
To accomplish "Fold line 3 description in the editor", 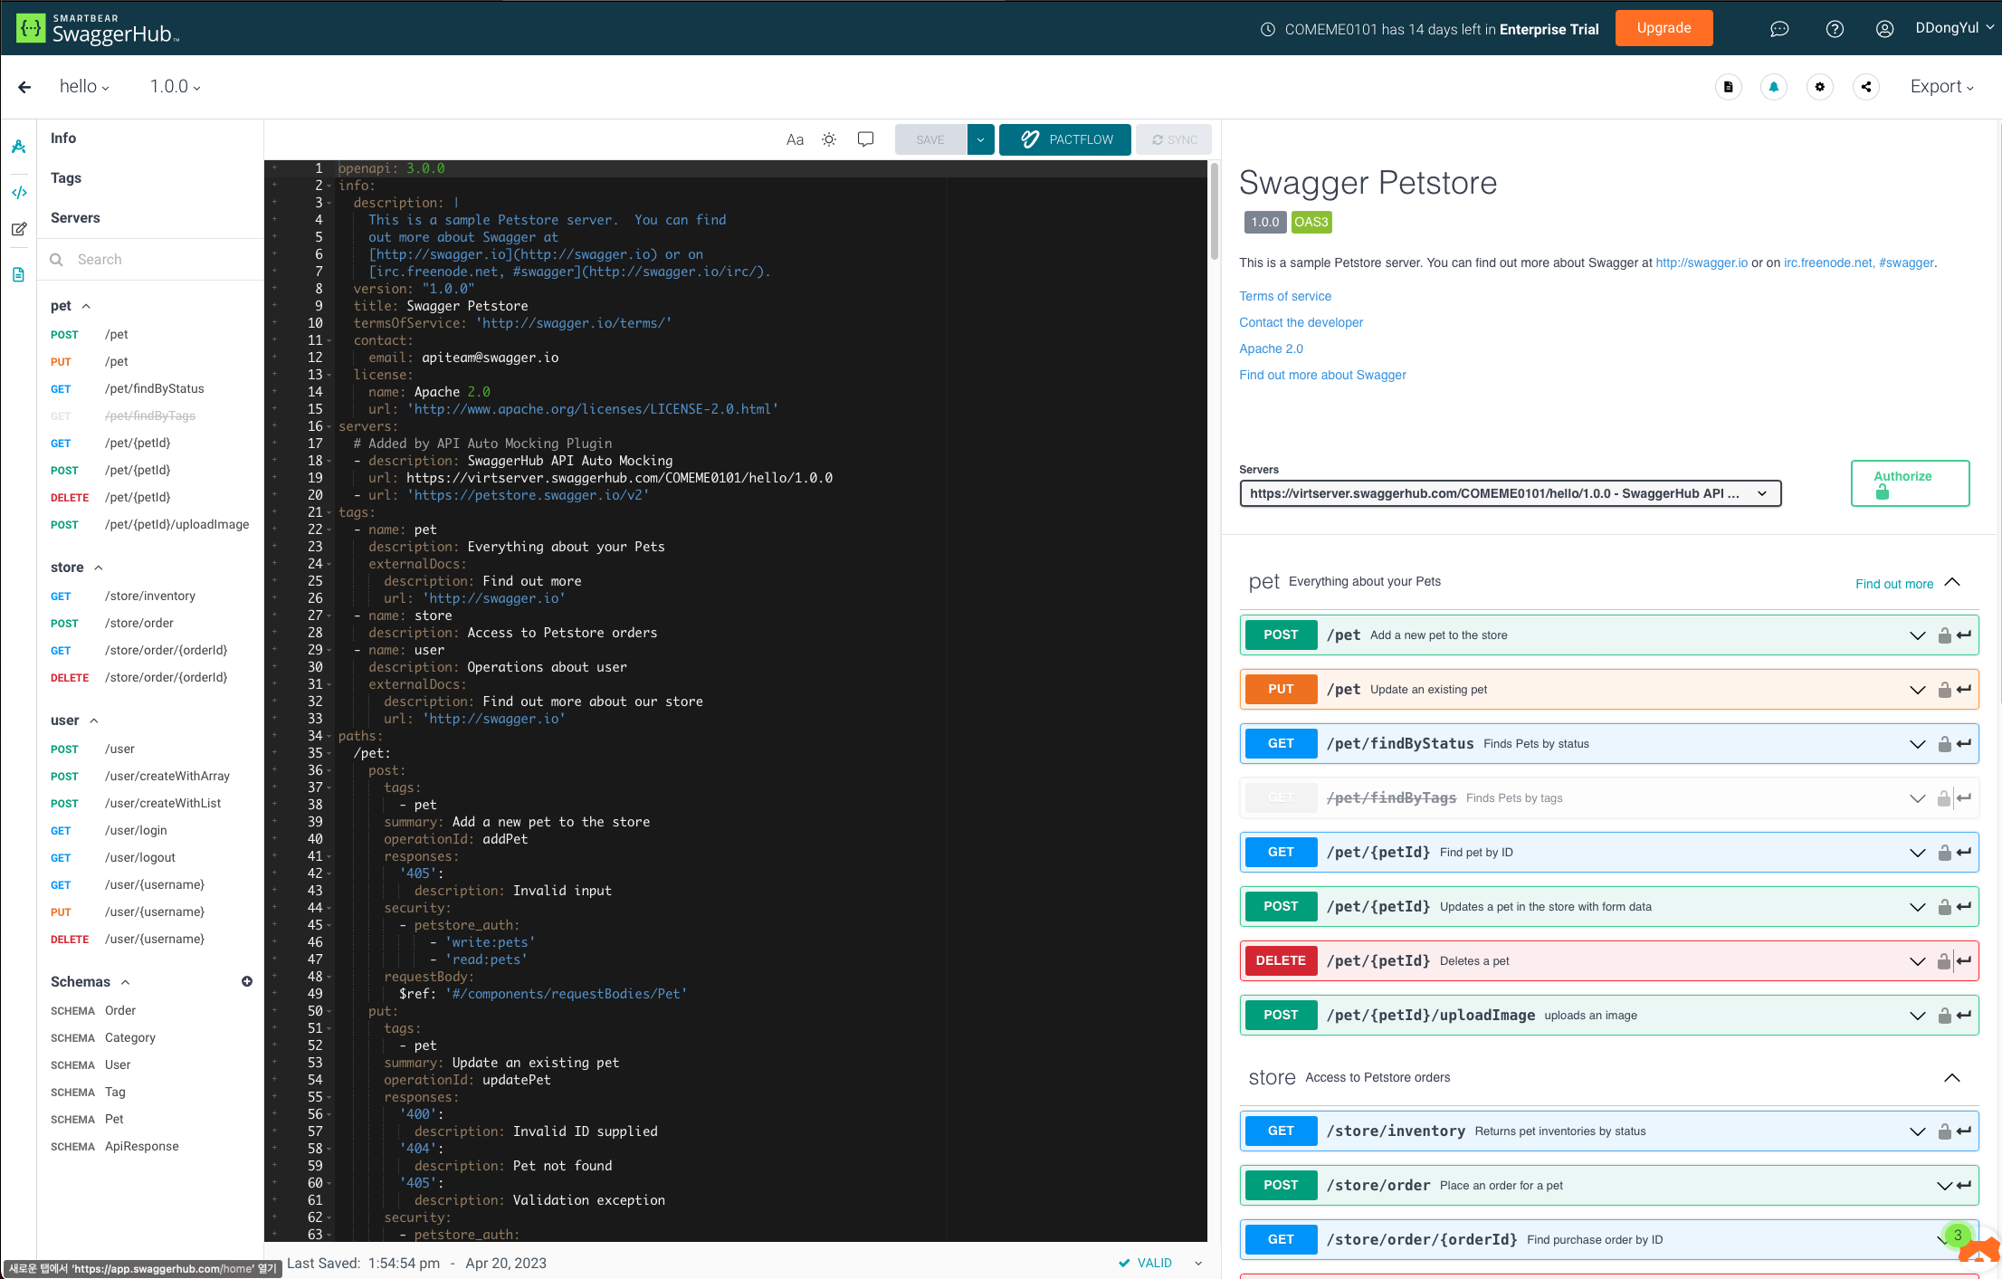I will pyautogui.click(x=329, y=203).
